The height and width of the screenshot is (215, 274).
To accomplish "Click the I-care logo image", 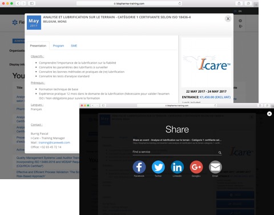I will click(x=207, y=63).
